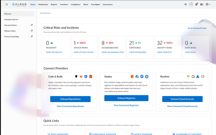This screenshot has width=216, height=135.
Task: Click the blue hexagon (A) icon in Deploy
Action: click(x=142, y=76)
